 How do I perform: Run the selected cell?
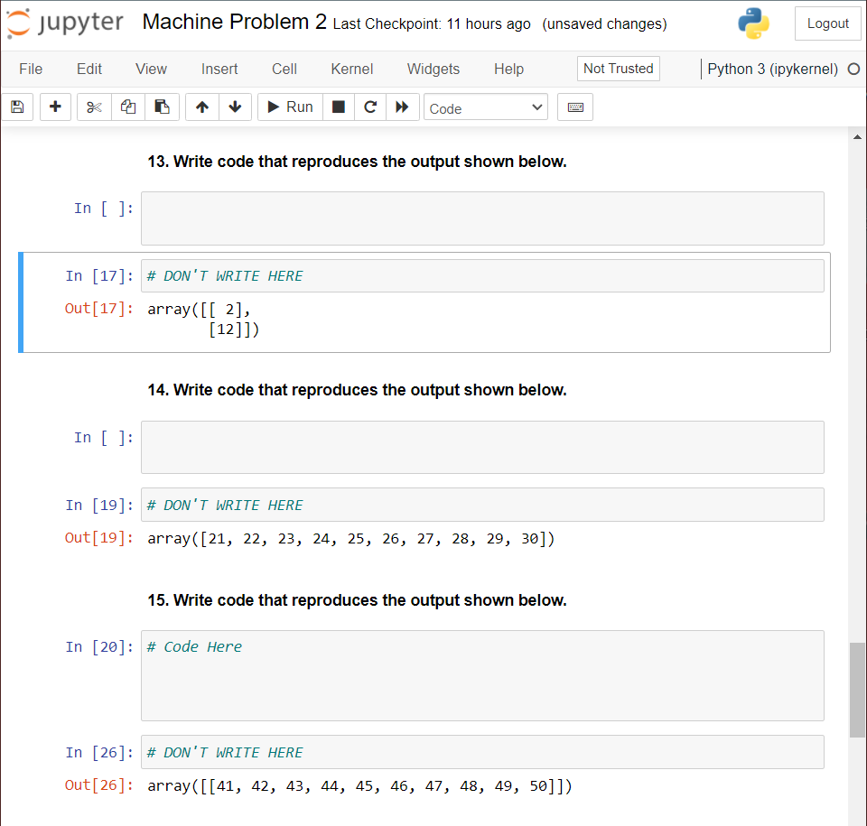pyautogui.click(x=290, y=107)
